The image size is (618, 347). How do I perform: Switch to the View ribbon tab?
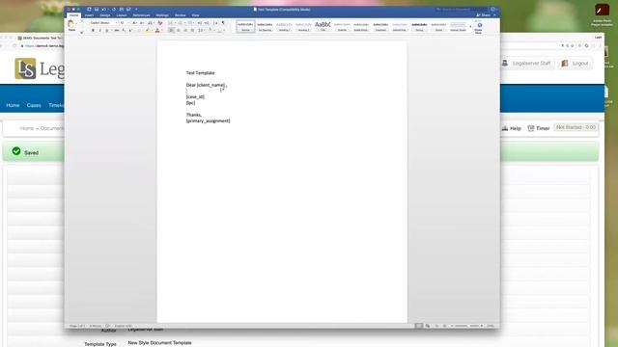tap(195, 15)
